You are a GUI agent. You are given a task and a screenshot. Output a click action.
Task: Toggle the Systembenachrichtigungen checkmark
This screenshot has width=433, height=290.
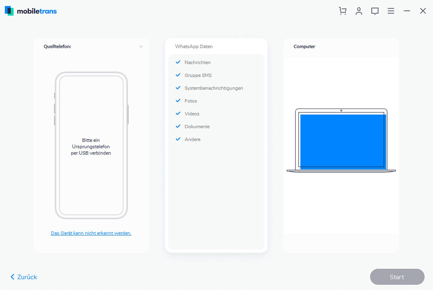click(x=178, y=88)
